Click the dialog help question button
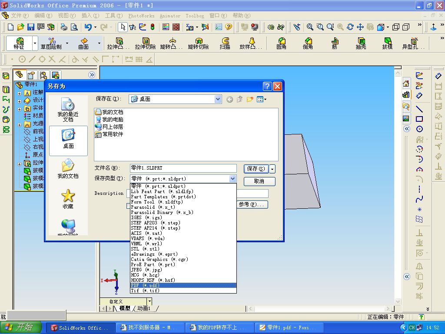The width and height of the screenshot is (445, 334). pyautogui.click(x=267, y=86)
